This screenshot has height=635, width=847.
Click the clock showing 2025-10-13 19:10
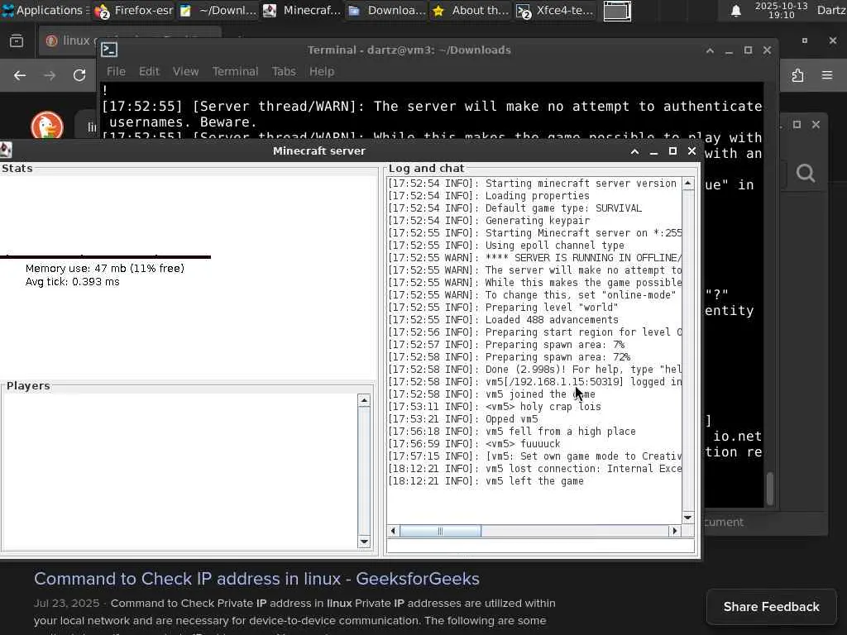781,10
